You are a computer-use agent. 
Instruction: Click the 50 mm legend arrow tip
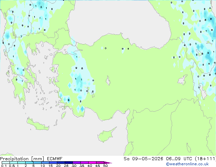click(108, 163)
